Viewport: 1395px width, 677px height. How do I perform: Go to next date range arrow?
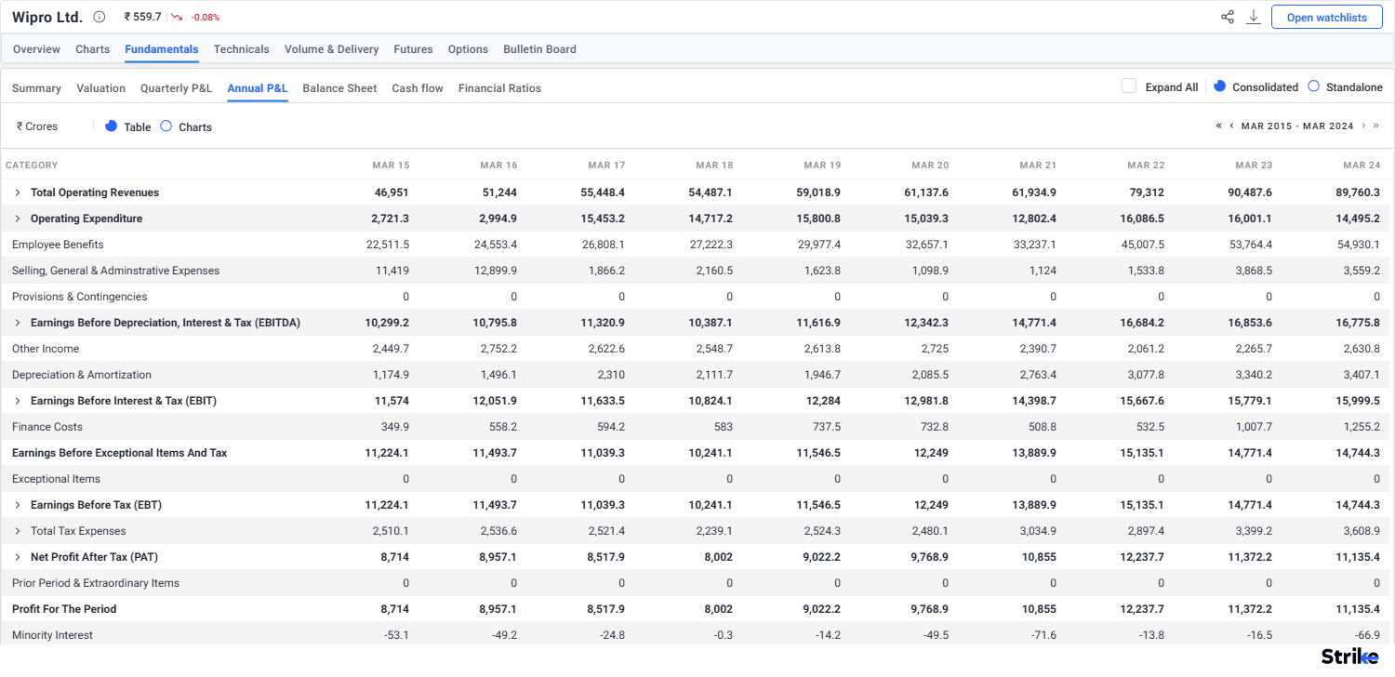[1363, 126]
